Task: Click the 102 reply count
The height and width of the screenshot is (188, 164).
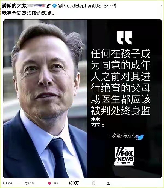Action: (x=10, y=183)
